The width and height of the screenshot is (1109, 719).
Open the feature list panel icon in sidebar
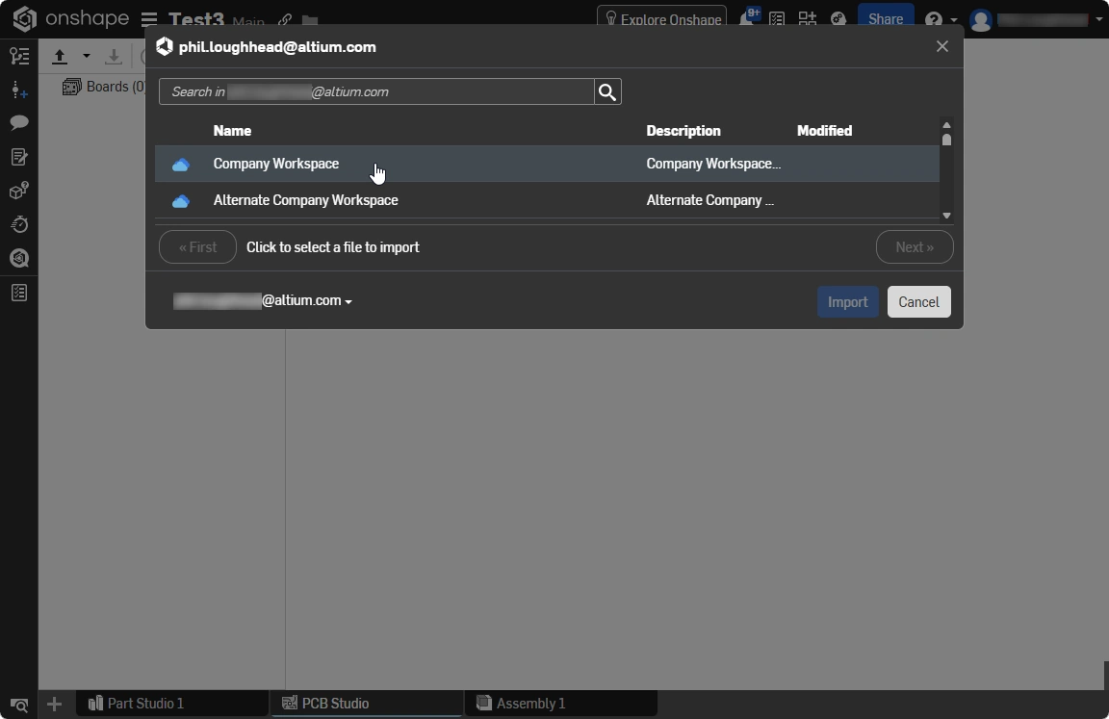point(19,56)
